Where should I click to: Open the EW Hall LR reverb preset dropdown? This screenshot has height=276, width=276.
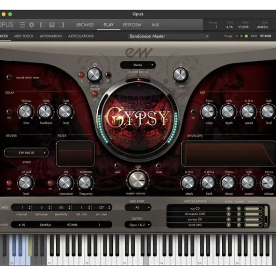[x=26, y=153]
